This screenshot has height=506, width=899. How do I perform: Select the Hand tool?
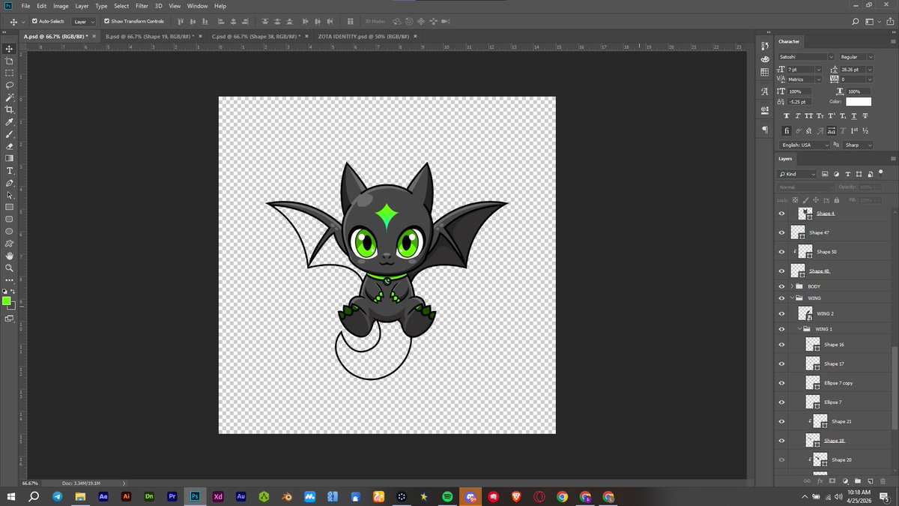[x=9, y=256]
